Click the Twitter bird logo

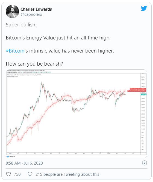pos(144,8)
